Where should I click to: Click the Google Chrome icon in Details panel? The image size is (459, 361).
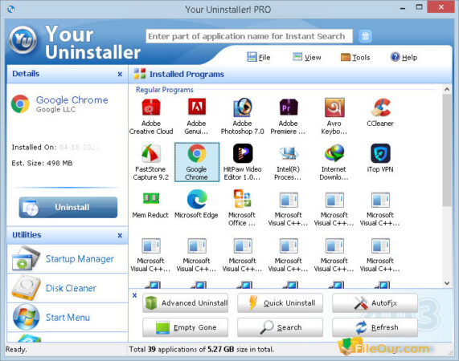[x=20, y=104]
